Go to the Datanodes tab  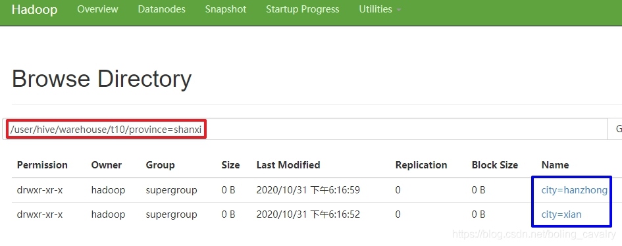[161, 9]
